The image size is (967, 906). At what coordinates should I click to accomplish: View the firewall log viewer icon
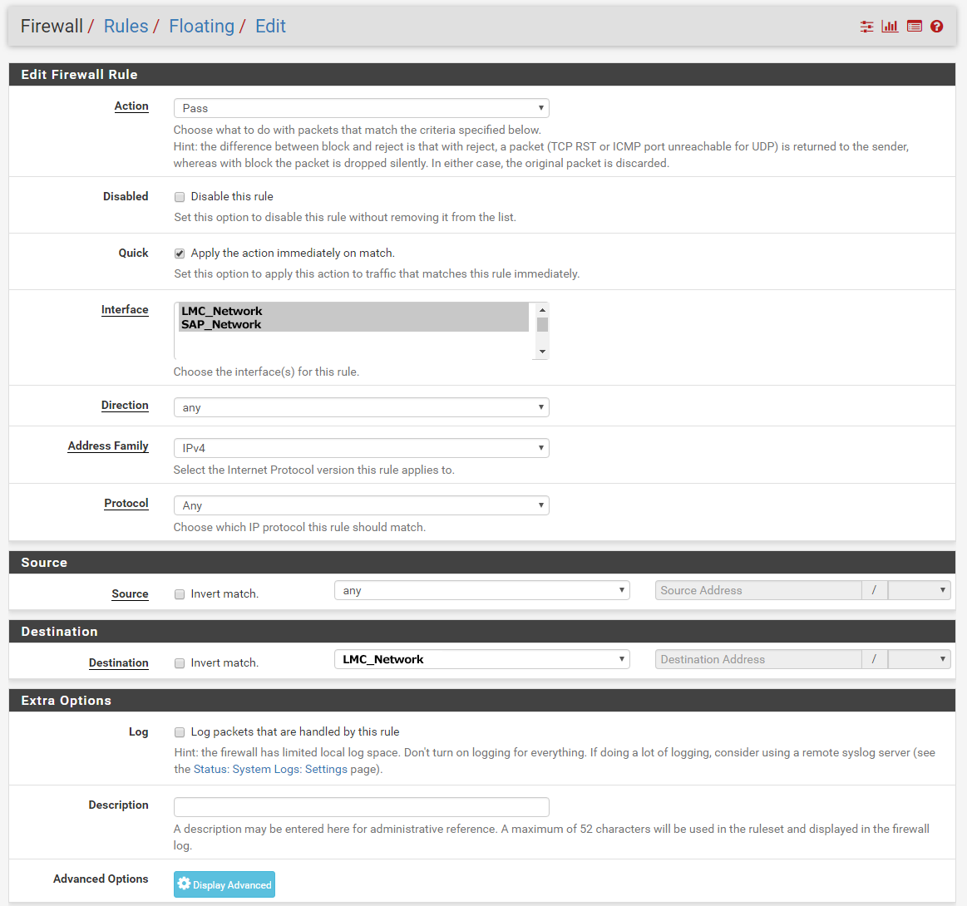[914, 26]
